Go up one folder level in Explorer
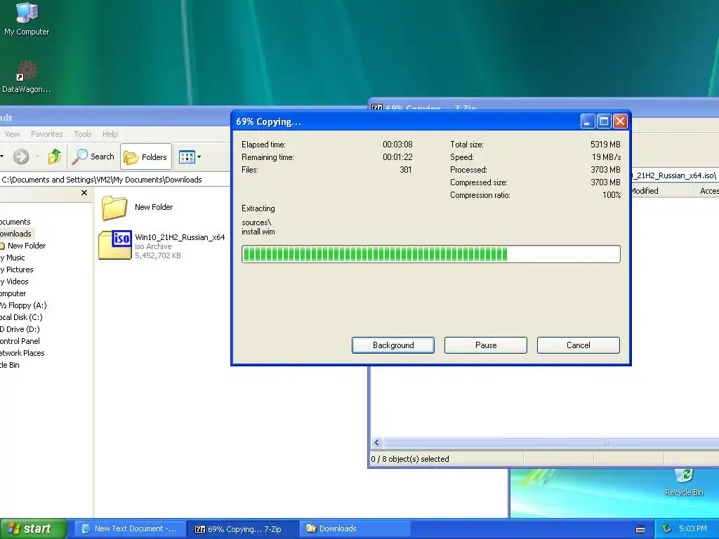 point(55,157)
